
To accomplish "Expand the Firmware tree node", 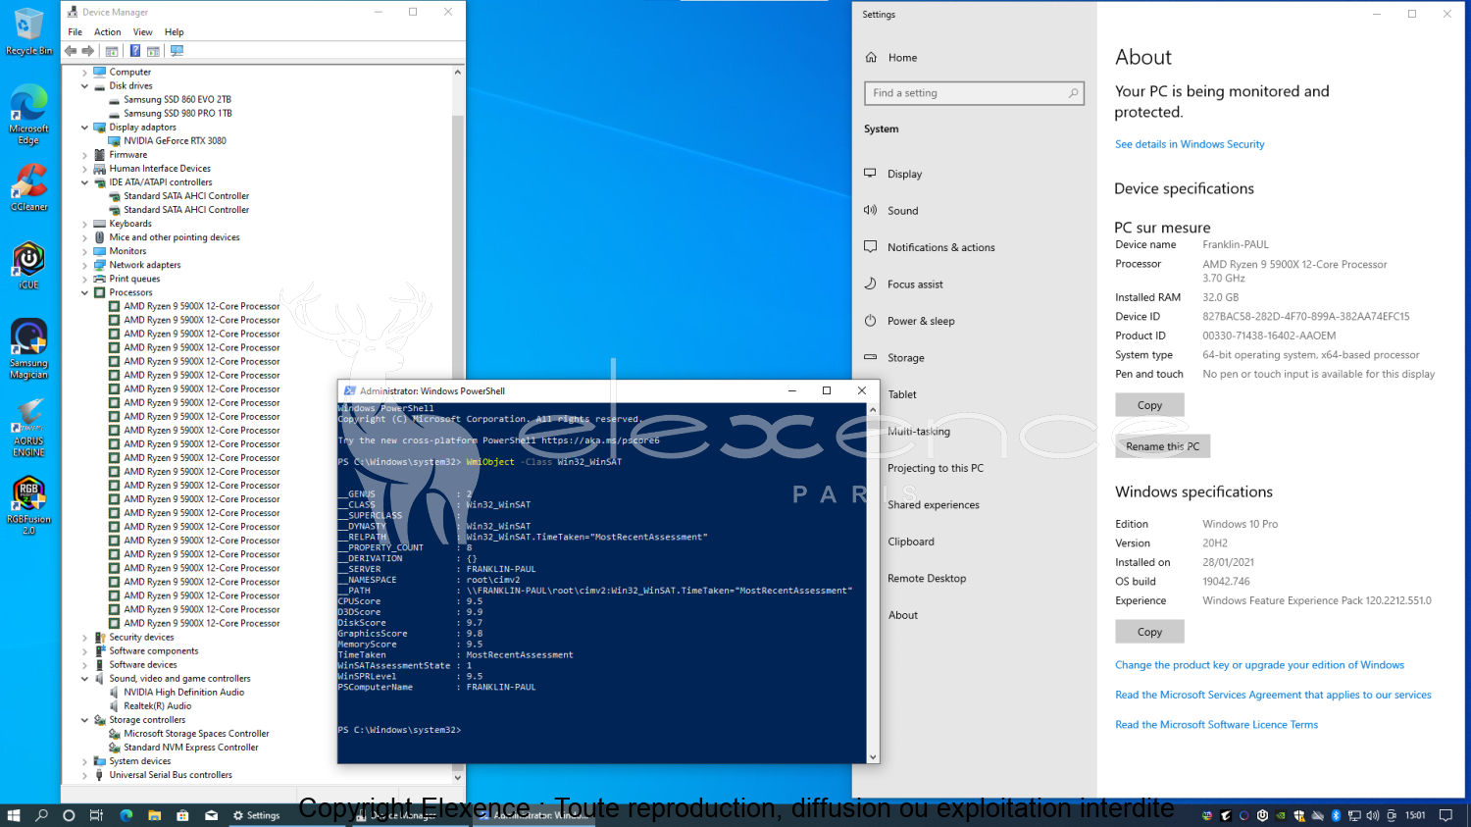I will tap(84, 155).
